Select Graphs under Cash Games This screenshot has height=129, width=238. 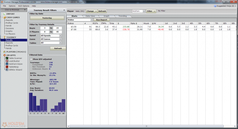pyautogui.click(x=9, y=31)
